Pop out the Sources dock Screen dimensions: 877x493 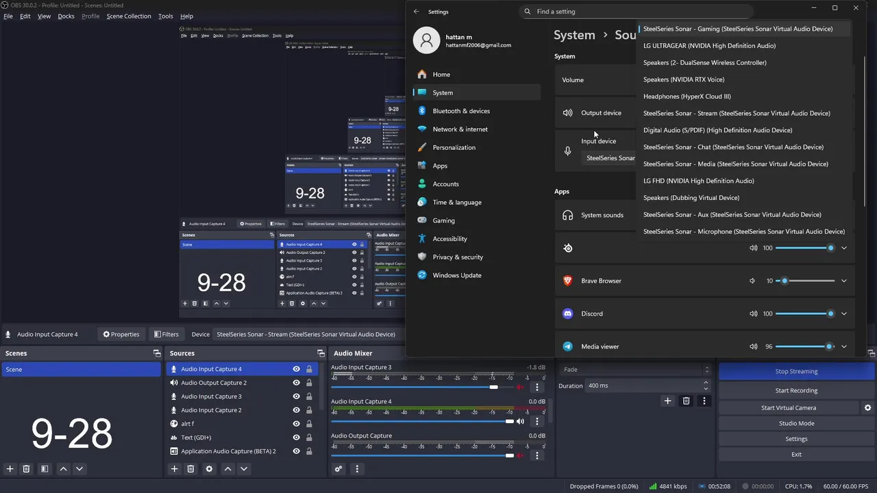[321, 353]
